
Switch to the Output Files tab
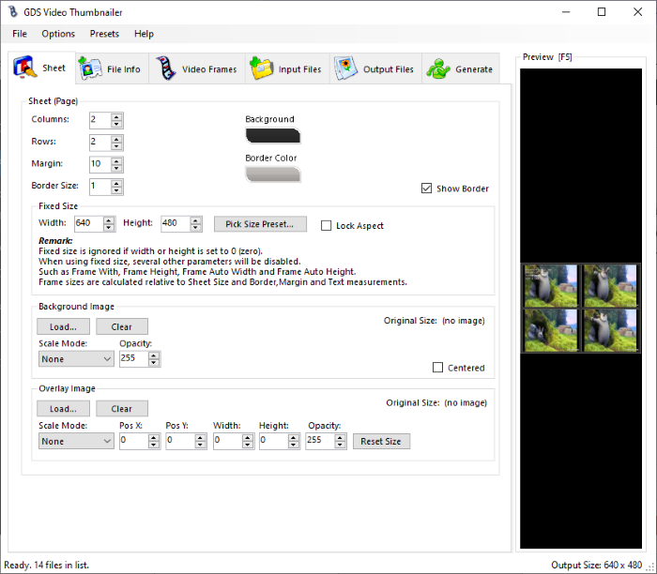[x=375, y=68]
